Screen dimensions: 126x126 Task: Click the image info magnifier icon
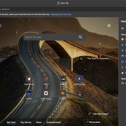(x=81, y=59)
